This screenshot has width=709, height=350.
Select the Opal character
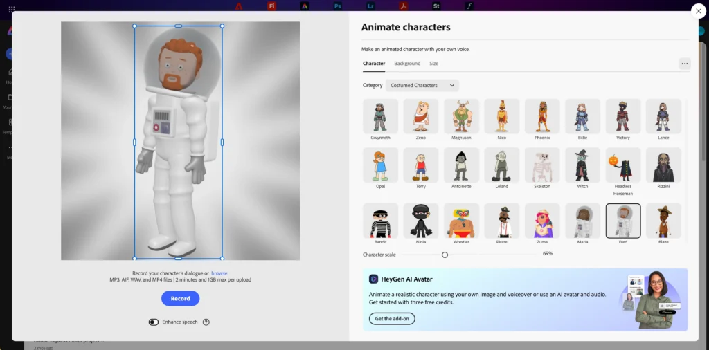click(x=380, y=165)
